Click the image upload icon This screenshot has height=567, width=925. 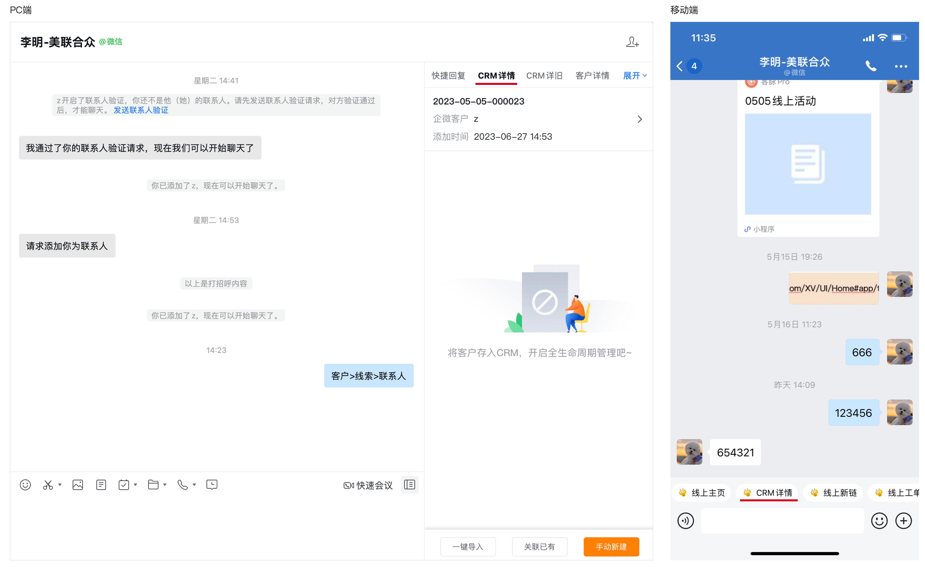click(78, 485)
